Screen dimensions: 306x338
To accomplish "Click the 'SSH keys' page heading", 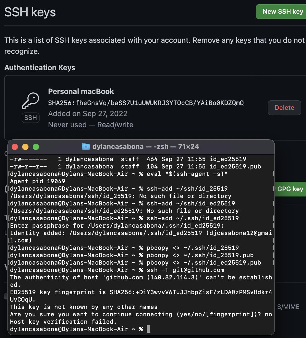I will coord(30,12).
